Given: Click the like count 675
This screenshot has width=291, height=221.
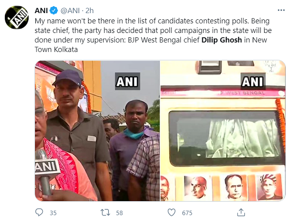Looking at the screenshot, I should click(187, 213).
